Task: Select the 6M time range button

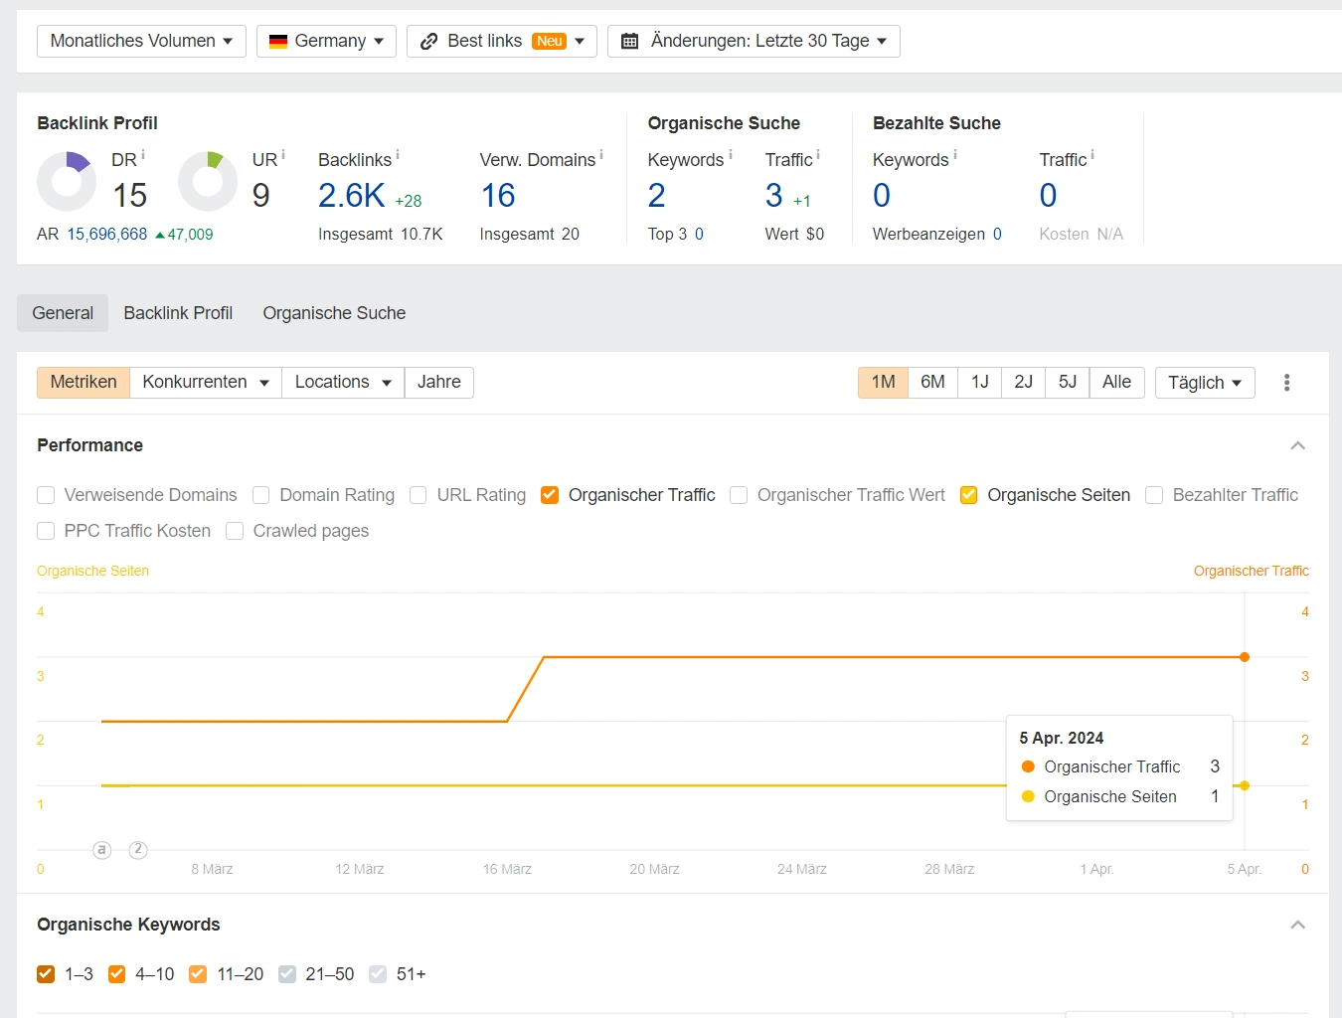Action: point(932,383)
